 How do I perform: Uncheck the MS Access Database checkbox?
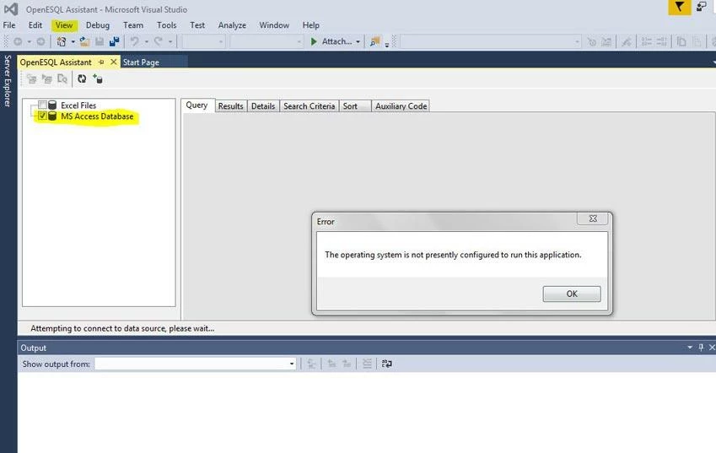coord(42,116)
